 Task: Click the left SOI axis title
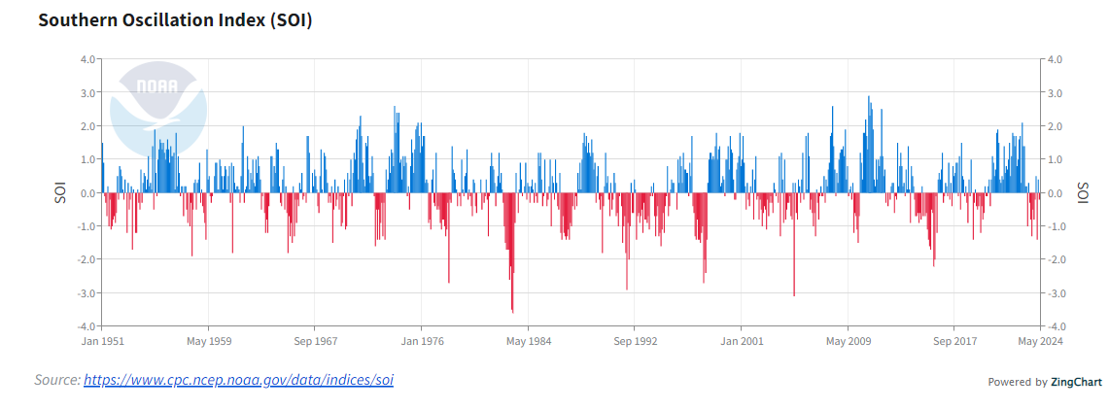60,192
